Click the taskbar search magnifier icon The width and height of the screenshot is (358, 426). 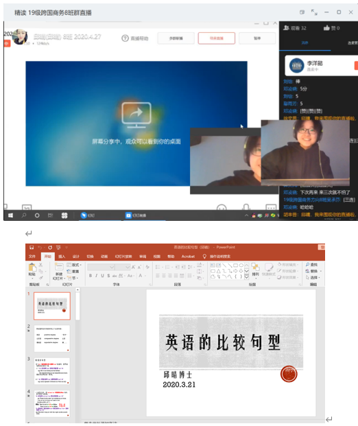(24, 215)
